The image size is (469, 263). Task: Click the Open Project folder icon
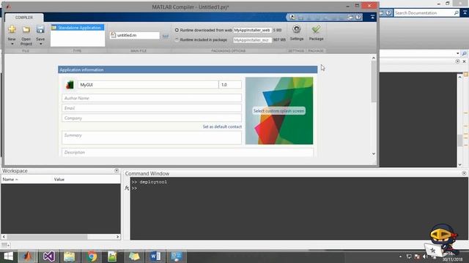[x=26, y=29]
